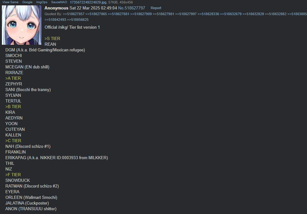Follow quote link >>518632829
This screenshot has width=307, height=214.
[x=253, y=14]
